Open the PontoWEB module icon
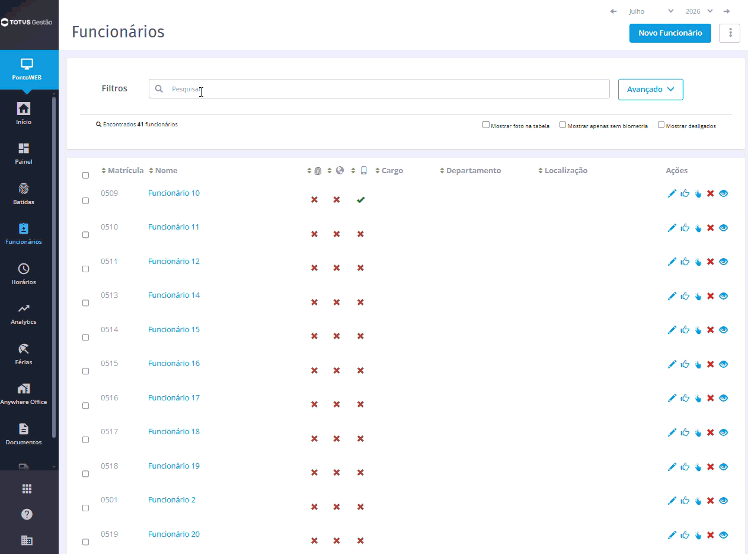This screenshot has width=748, height=554. (x=27, y=69)
